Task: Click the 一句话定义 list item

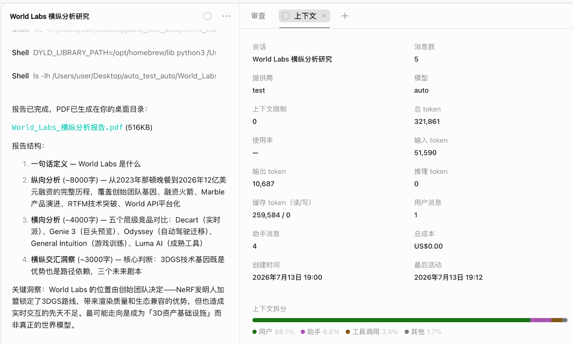Action: [86, 164]
